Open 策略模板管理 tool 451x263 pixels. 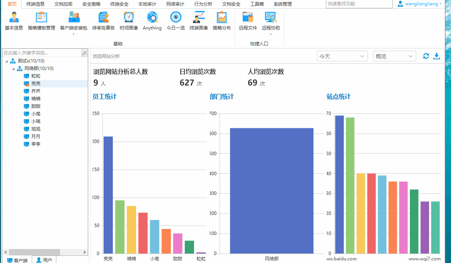(41, 21)
